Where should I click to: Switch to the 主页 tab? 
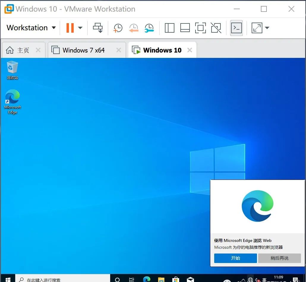coord(20,50)
